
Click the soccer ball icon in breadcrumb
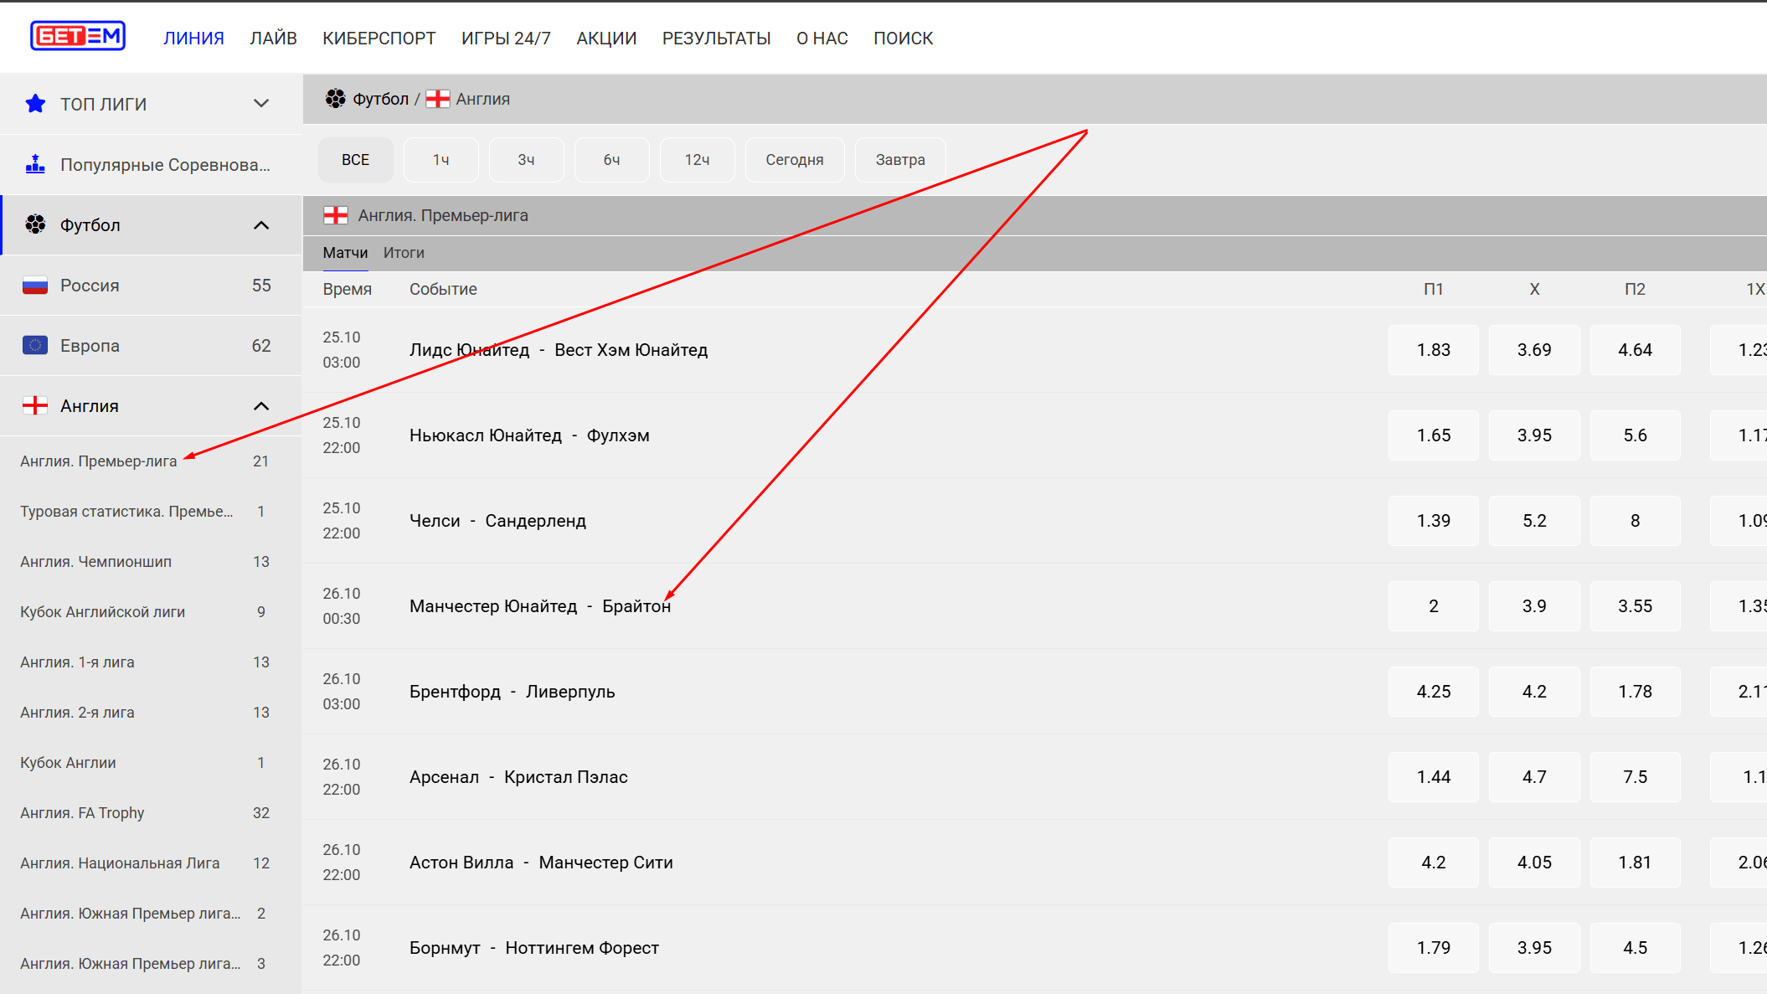pos(335,99)
